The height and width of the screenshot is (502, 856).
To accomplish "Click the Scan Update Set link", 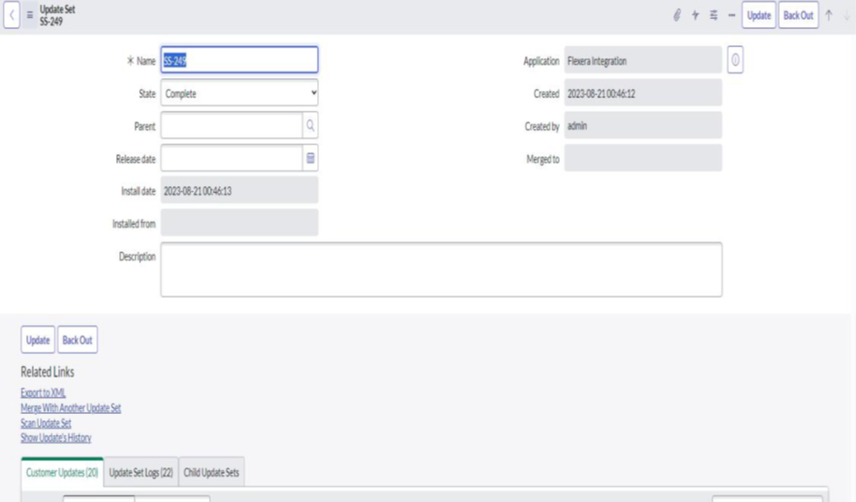I will [45, 423].
